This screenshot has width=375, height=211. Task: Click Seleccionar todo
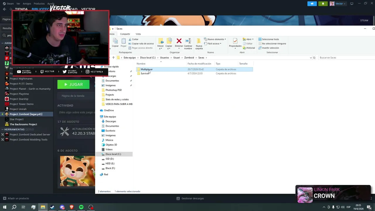click(x=269, y=39)
